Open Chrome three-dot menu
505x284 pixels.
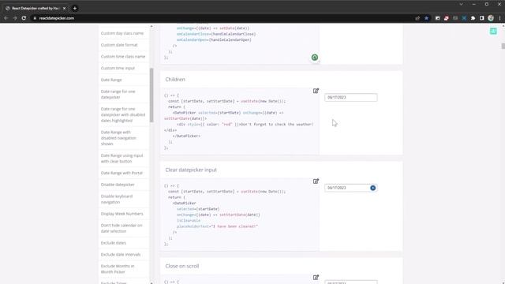pos(499,18)
